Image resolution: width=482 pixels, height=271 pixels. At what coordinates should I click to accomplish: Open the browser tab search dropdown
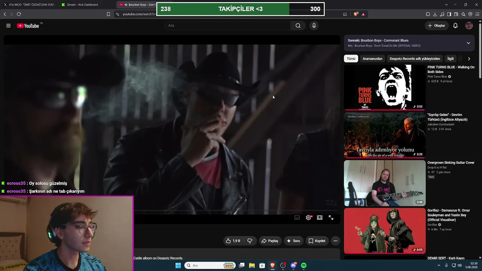[x=446, y=5]
